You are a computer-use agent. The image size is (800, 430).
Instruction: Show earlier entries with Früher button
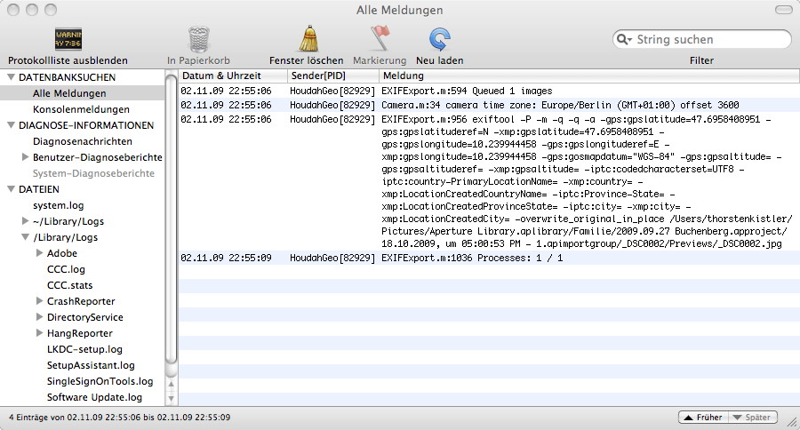pyautogui.click(x=704, y=418)
